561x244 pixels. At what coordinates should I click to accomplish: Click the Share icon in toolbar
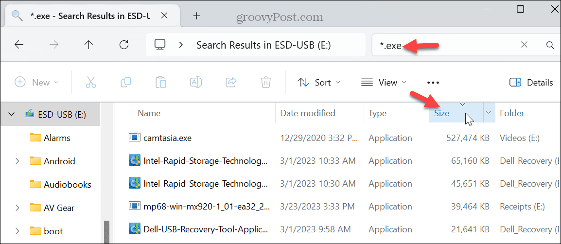point(231,83)
